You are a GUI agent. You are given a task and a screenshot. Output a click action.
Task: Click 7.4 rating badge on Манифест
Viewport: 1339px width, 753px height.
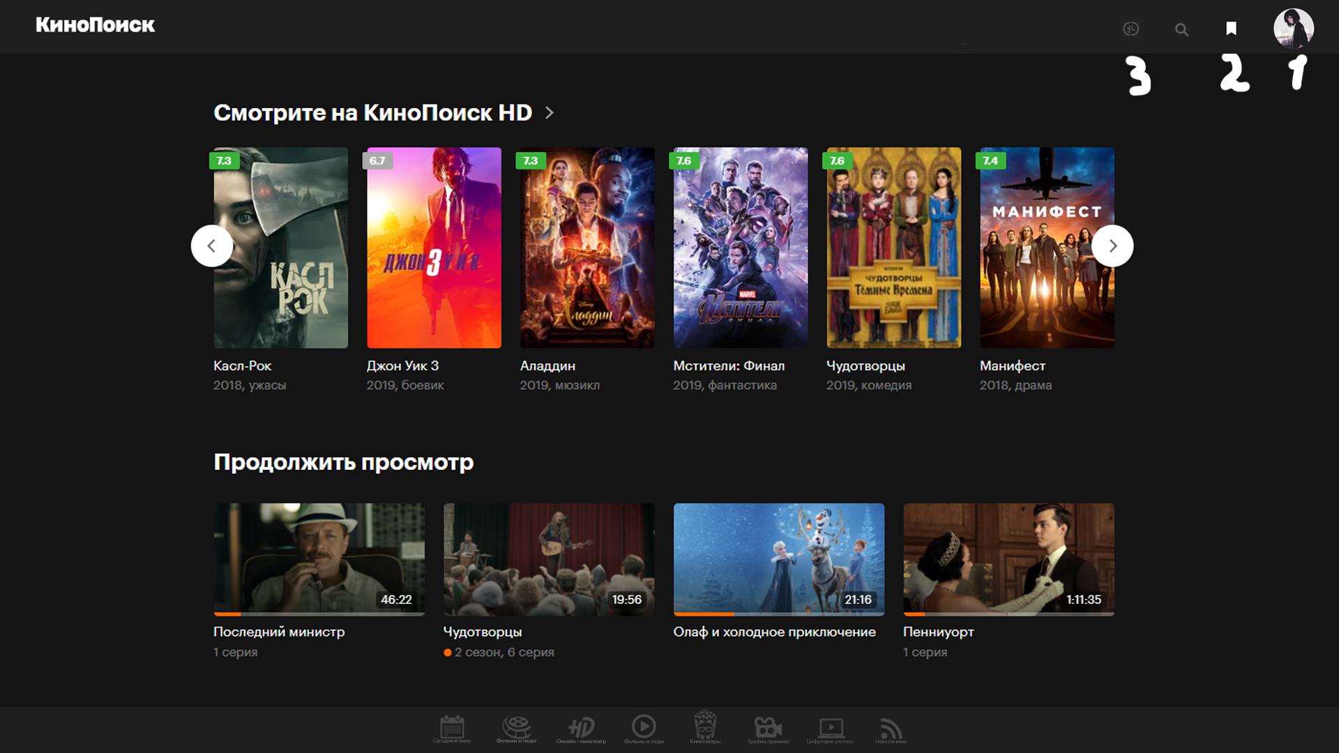tap(990, 160)
